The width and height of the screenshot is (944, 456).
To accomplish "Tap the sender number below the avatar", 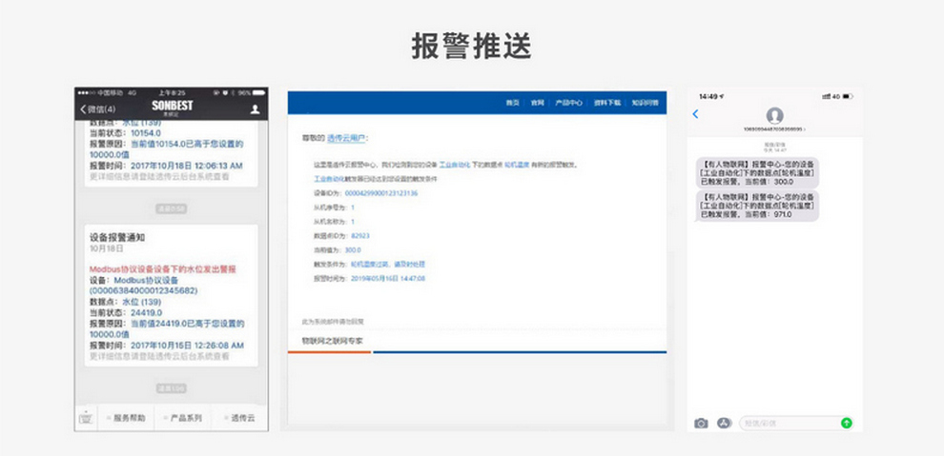I will (774, 129).
